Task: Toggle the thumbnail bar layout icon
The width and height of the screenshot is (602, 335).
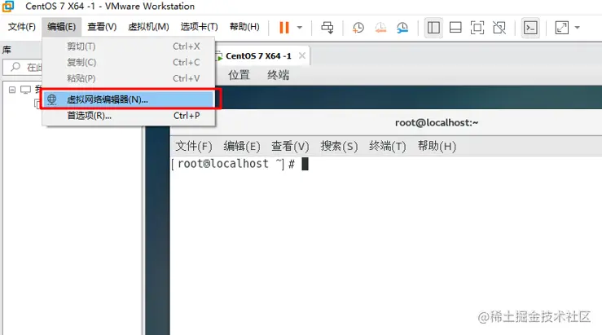Action: coord(455,28)
